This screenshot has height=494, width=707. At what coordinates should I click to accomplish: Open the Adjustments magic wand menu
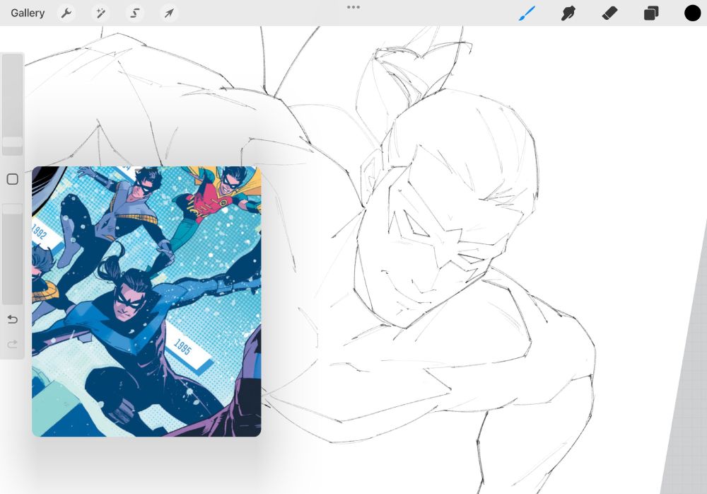[100, 13]
